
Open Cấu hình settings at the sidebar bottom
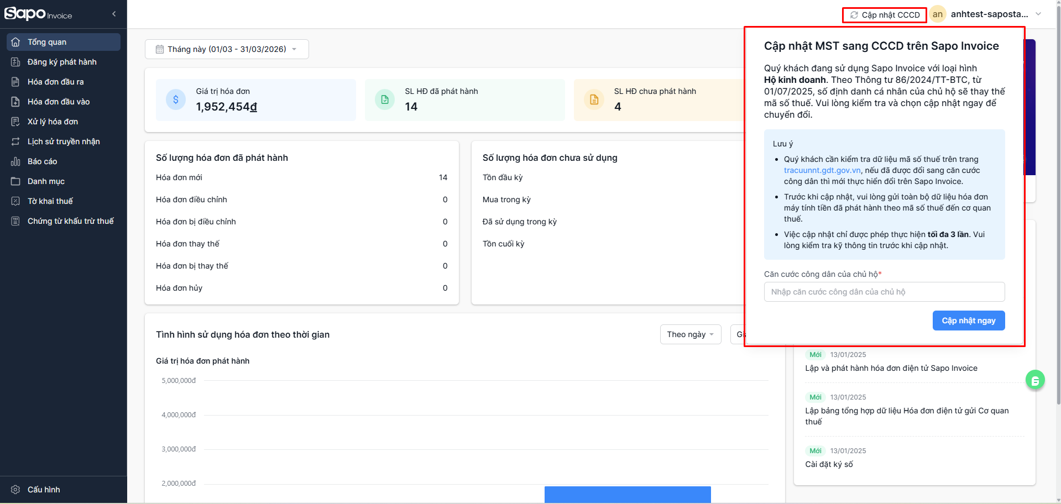coord(44,490)
